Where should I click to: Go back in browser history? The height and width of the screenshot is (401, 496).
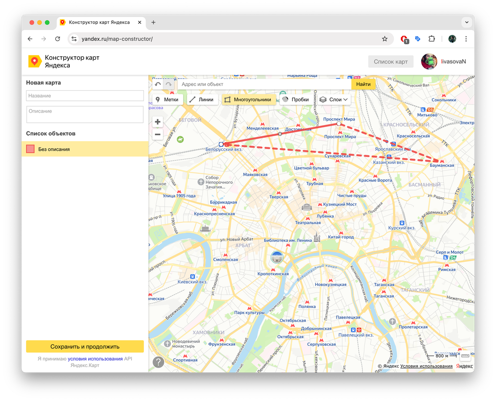tap(30, 39)
